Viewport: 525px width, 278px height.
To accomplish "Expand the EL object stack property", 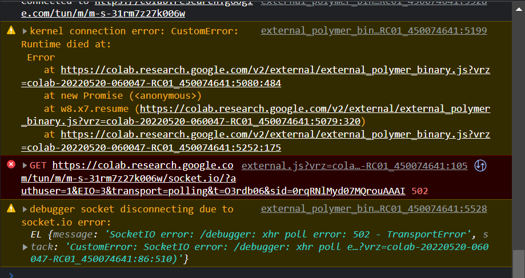I will [x=25, y=247].
